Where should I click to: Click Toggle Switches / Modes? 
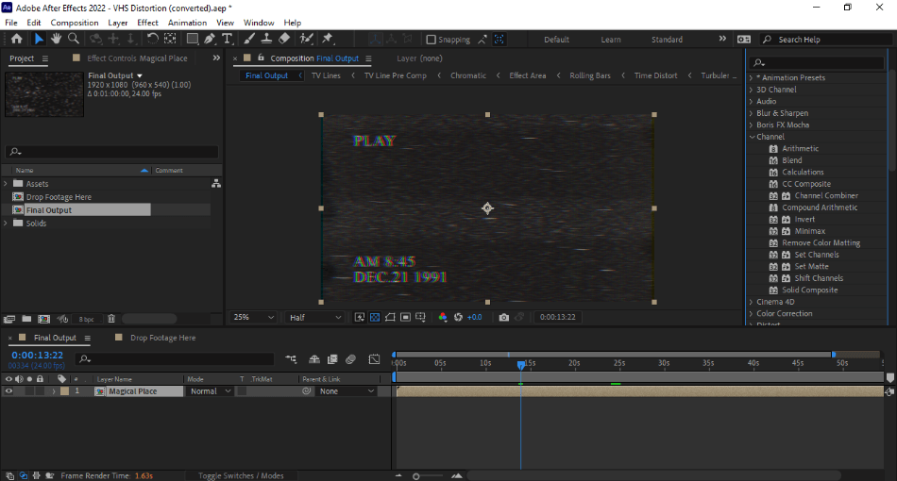pos(241,476)
